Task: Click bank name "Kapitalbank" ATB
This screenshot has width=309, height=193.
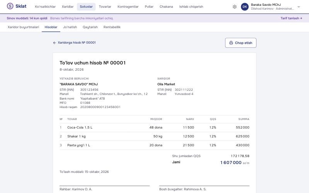Action: pos(92,98)
